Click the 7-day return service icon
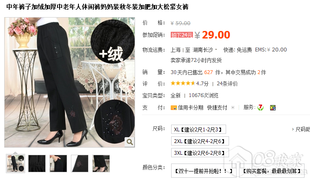 coord(261,107)
